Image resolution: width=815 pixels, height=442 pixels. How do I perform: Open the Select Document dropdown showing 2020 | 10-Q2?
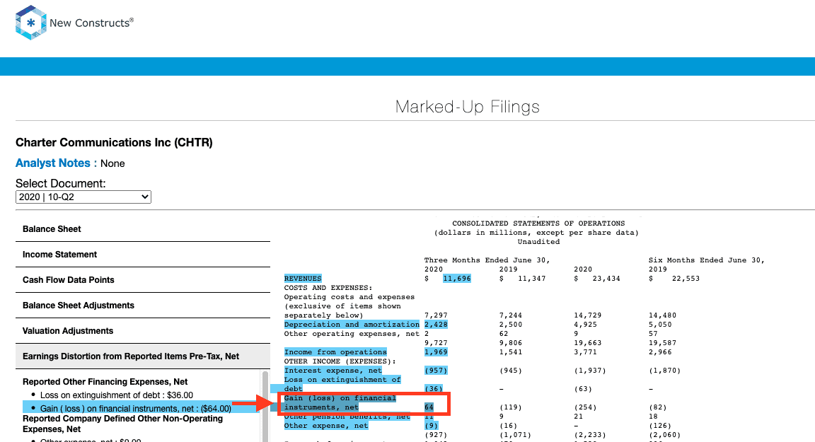[83, 197]
